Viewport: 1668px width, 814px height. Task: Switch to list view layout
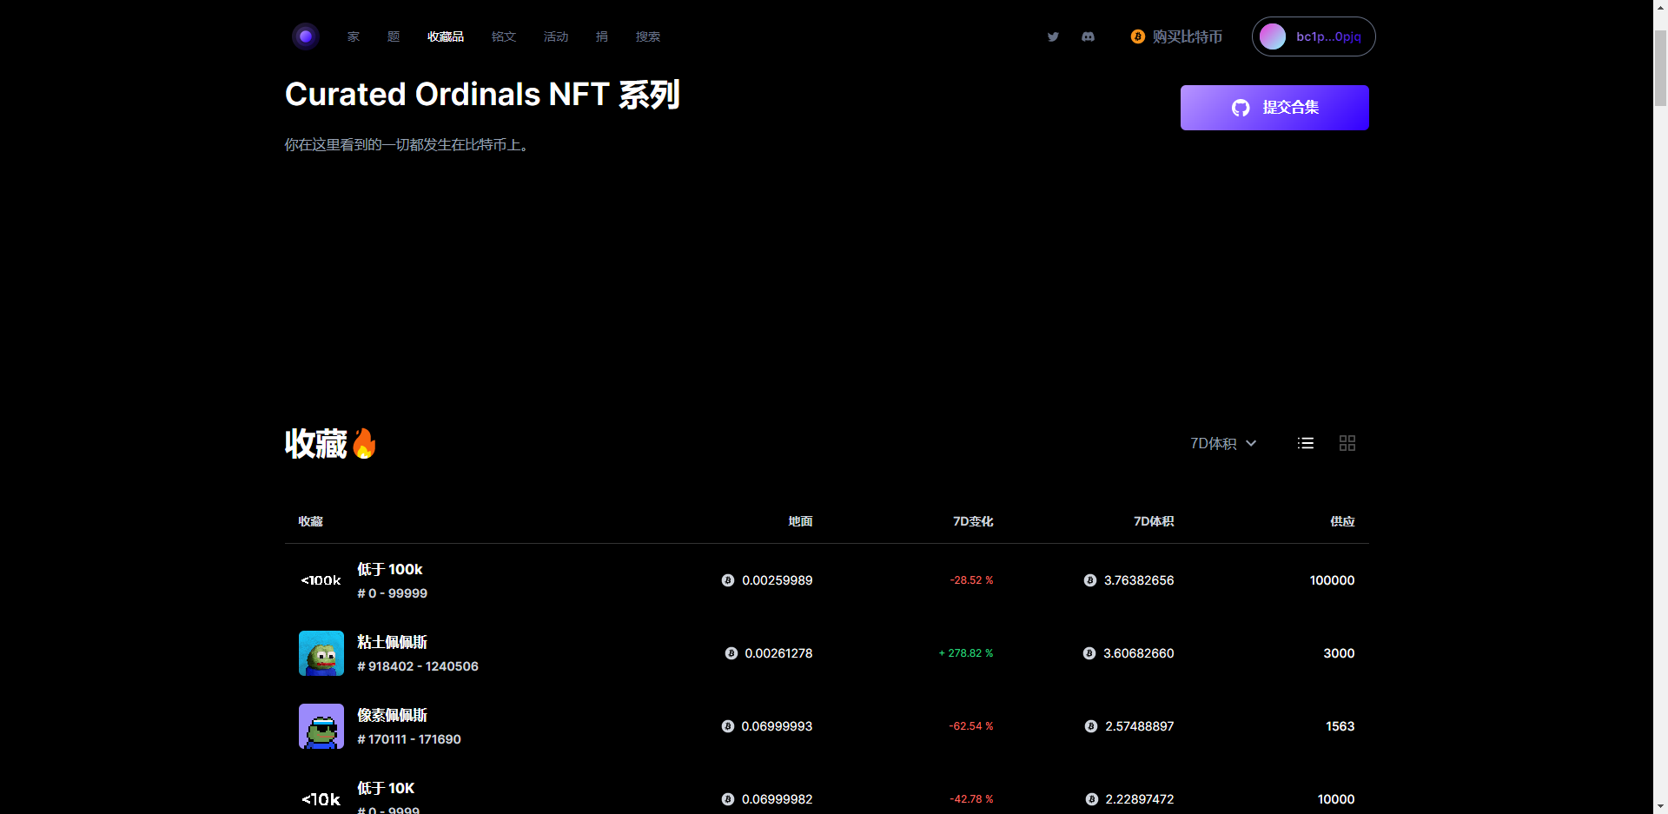(1305, 443)
